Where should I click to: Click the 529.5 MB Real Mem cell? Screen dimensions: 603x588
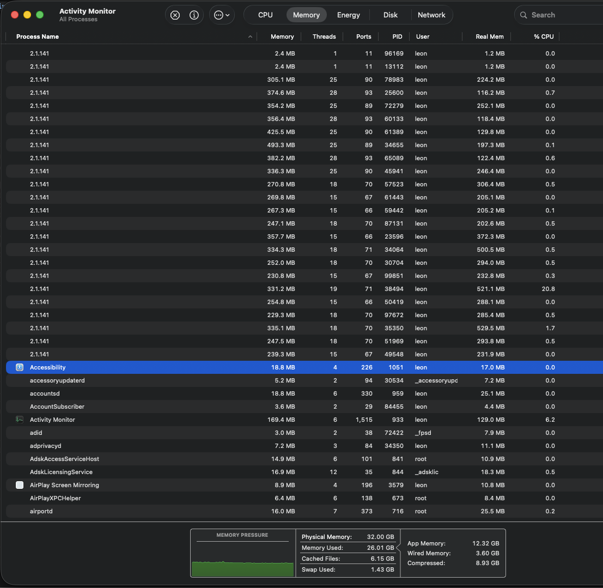point(491,328)
